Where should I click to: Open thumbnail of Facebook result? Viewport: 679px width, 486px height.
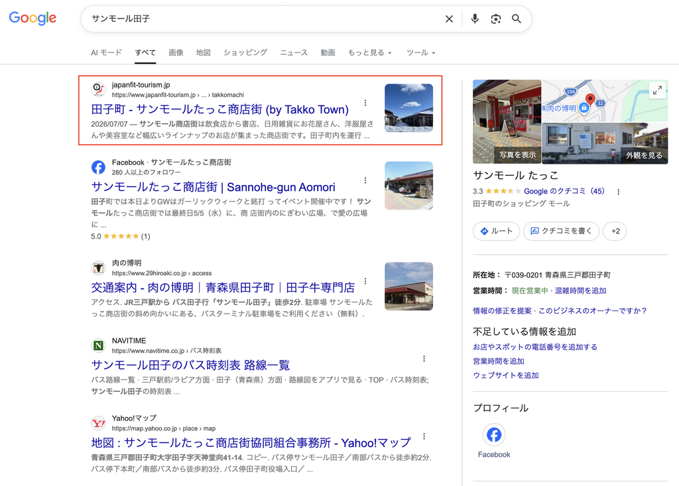tap(408, 186)
